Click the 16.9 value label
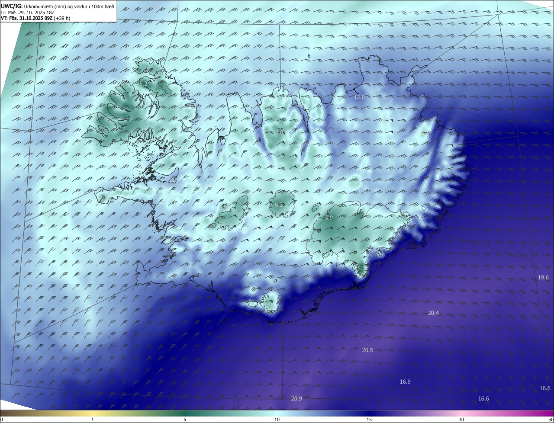Viewport: 554px width, 423px height. click(x=405, y=381)
